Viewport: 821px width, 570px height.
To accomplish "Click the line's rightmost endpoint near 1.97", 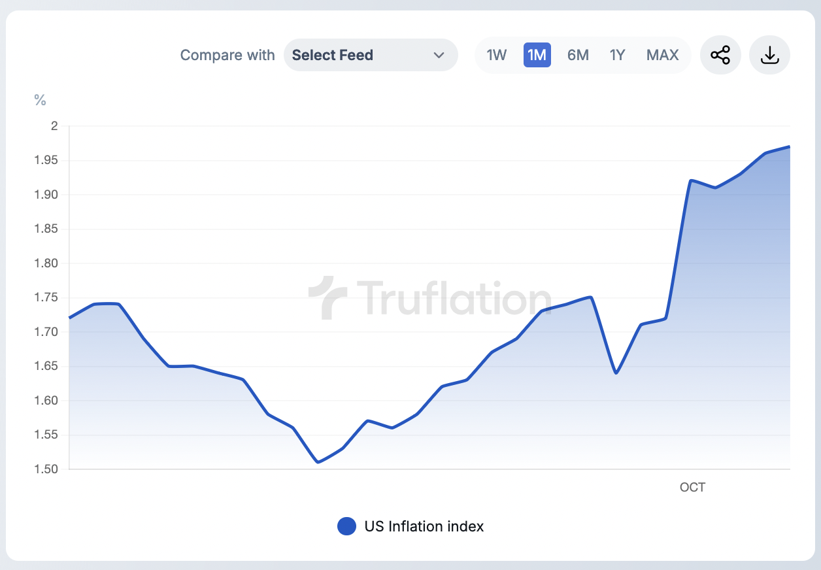I will tap(789, 146).
